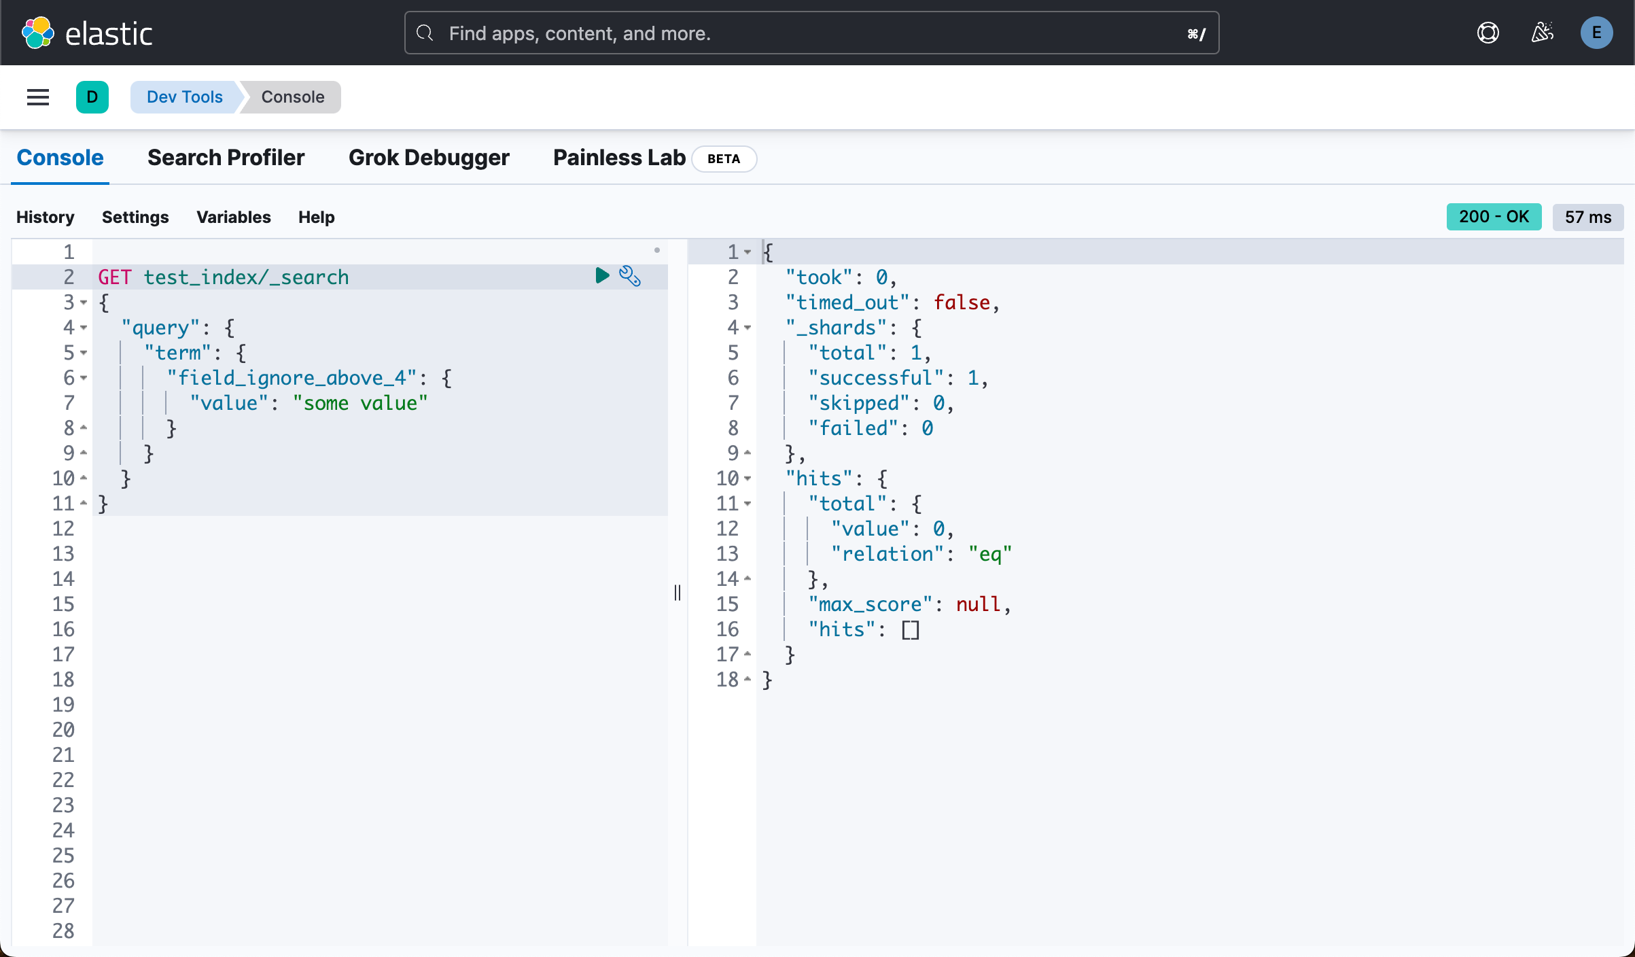This screenshot has height=957, width=1635.
Task: Click the Settings menu item
Action: click(x=135, y=216)
